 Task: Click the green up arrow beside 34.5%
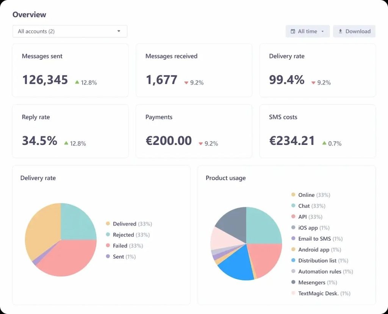click(66, 143)
